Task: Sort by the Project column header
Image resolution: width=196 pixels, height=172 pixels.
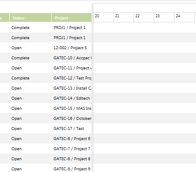Action: tap(72, 18)
